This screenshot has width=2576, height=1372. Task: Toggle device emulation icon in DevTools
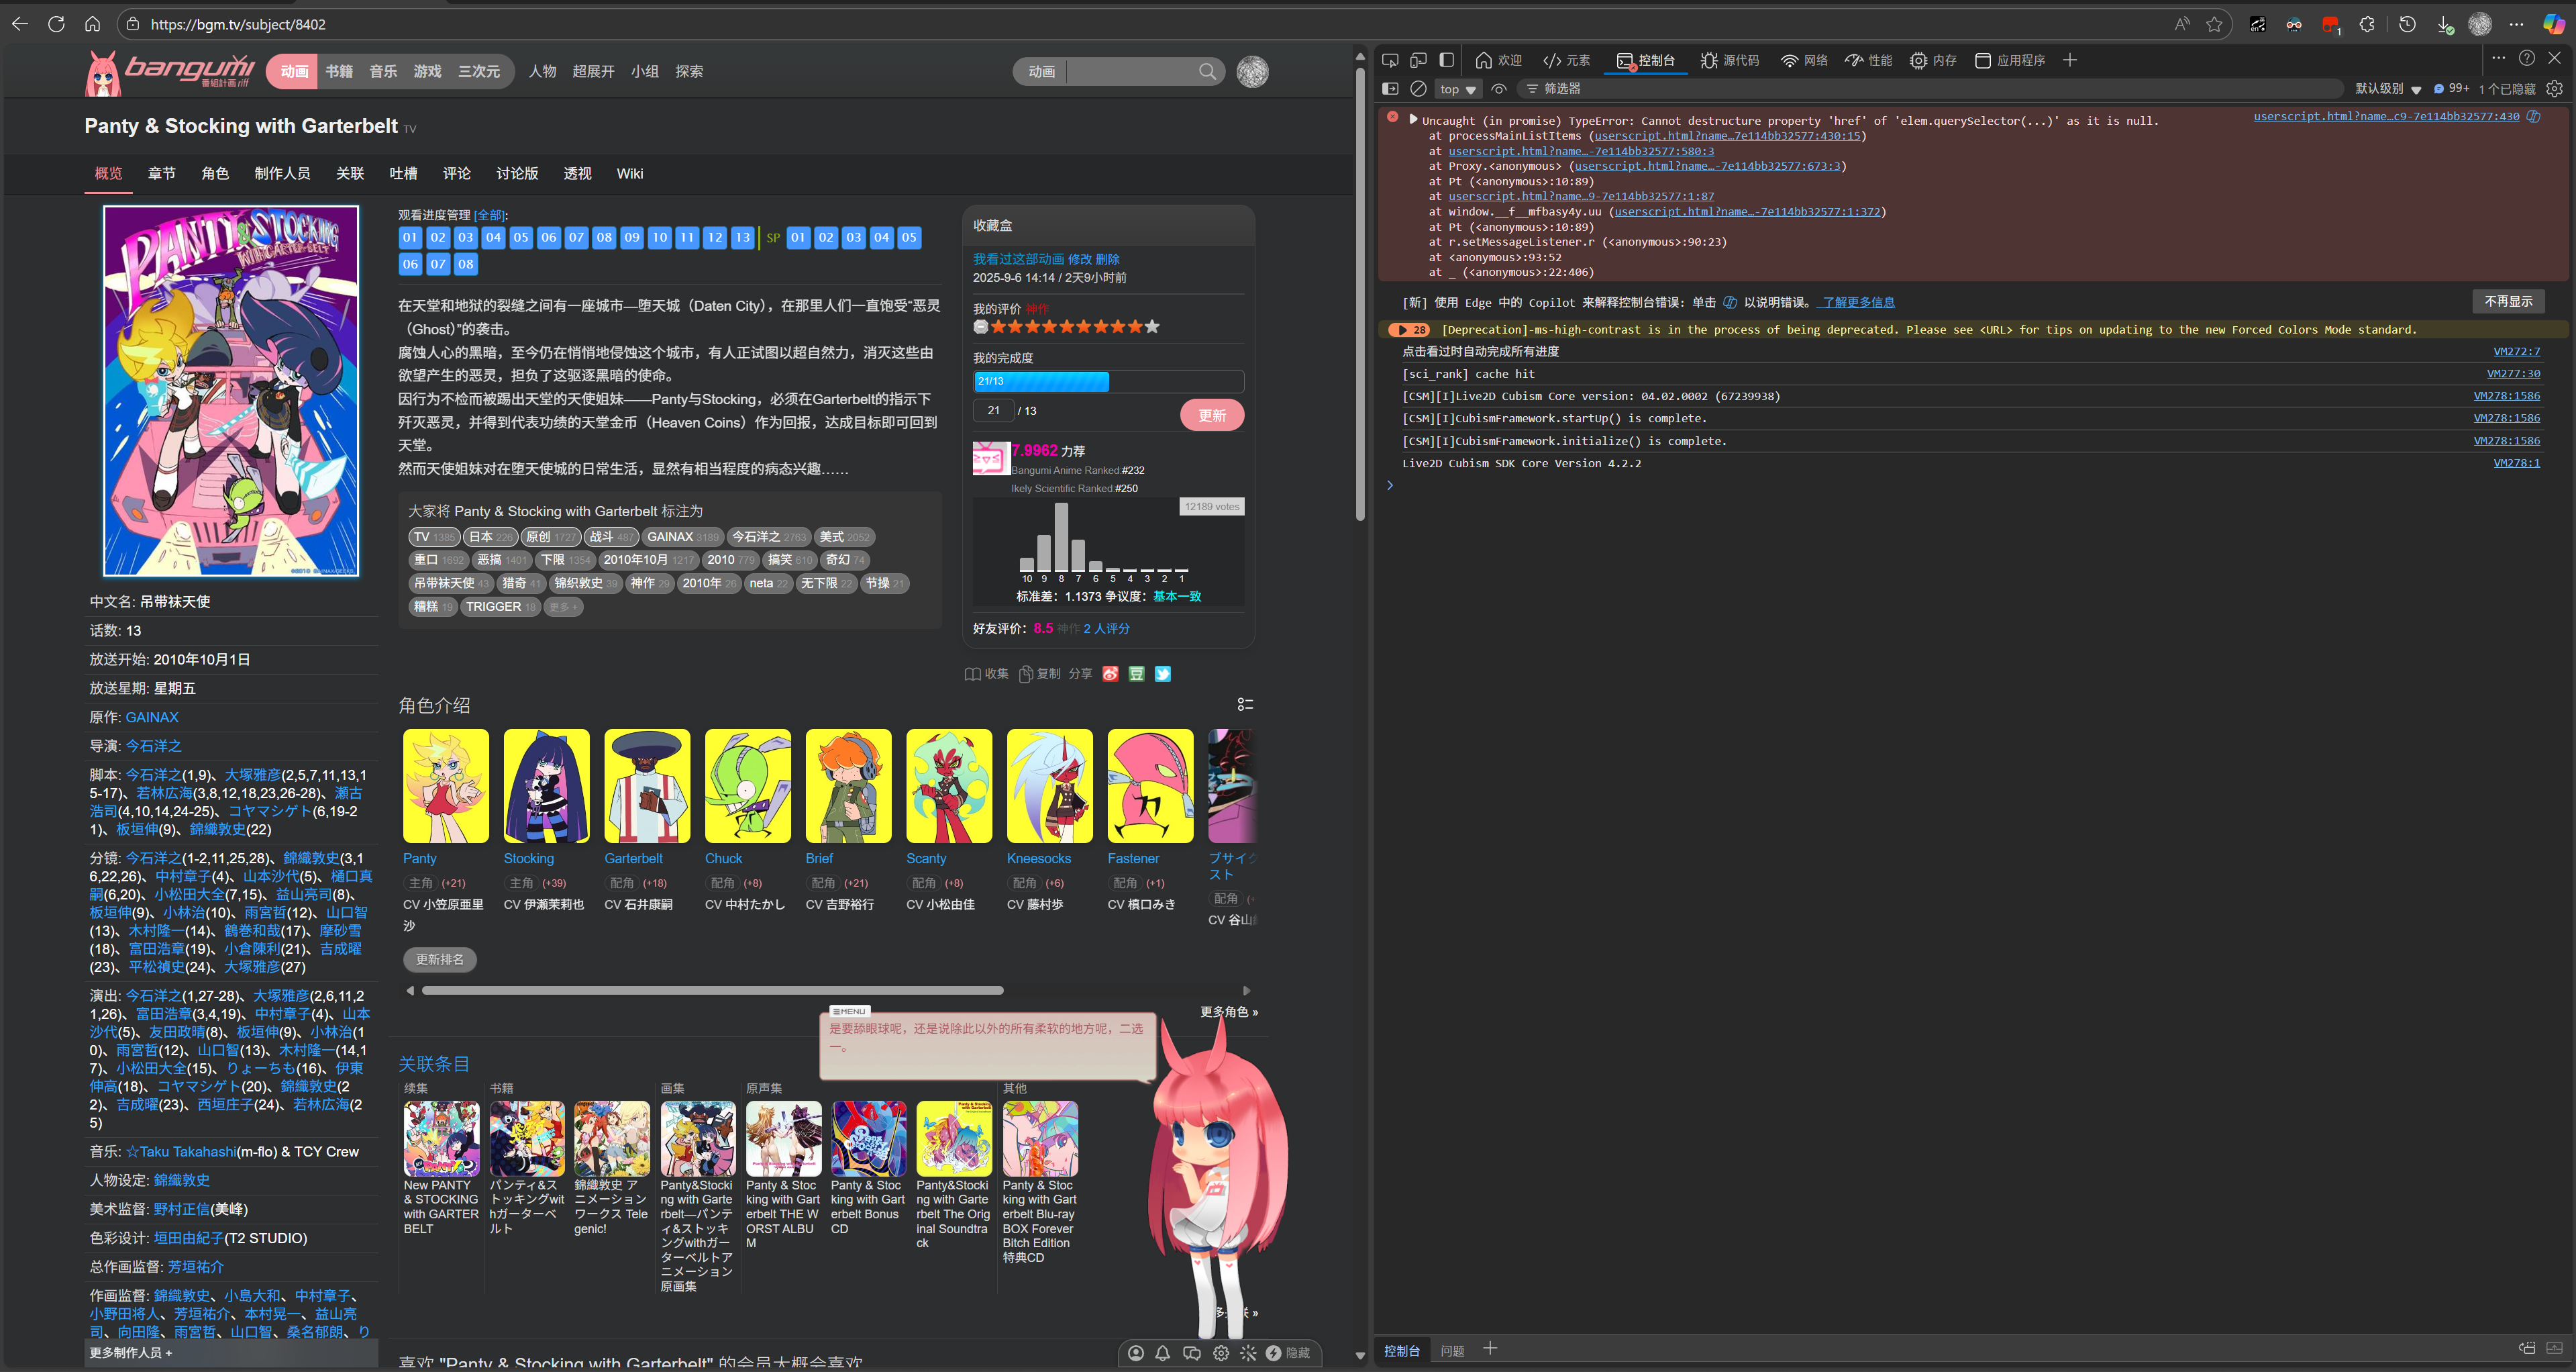pyautogui.click(x=1418, y=60)
